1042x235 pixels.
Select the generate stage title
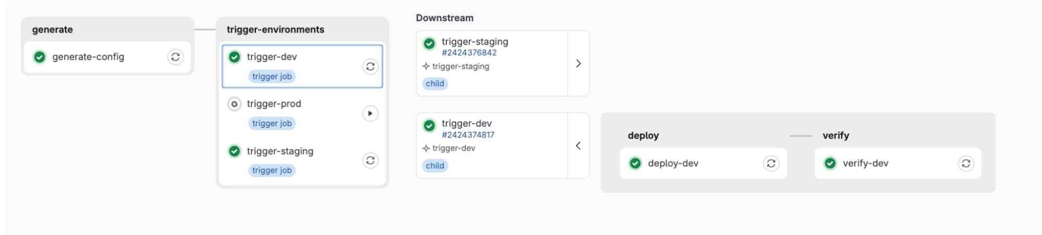[x=53, y=30]
